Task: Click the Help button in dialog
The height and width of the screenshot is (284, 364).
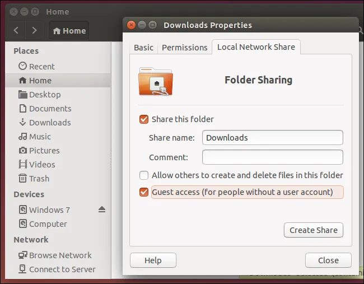Action: coord(153,260)
